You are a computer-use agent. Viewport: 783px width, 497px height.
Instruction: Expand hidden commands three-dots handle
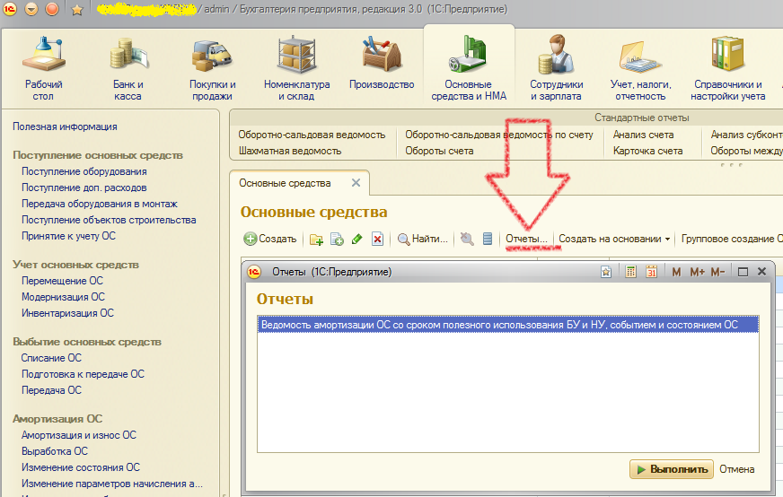[x=732, y=165]
